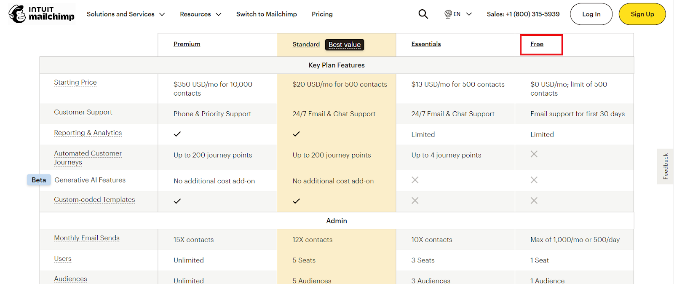Expand the EN language chevron
Screen dimensions: 674x284
(x=469, y=14)
